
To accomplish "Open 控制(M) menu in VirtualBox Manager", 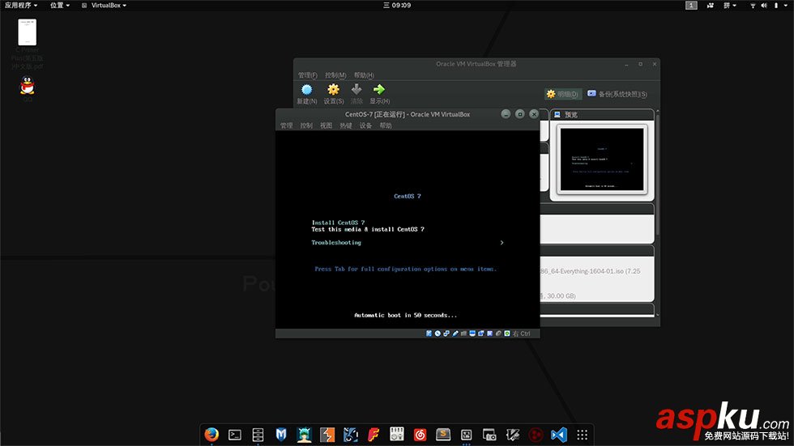I will click(x=335, y=75).
